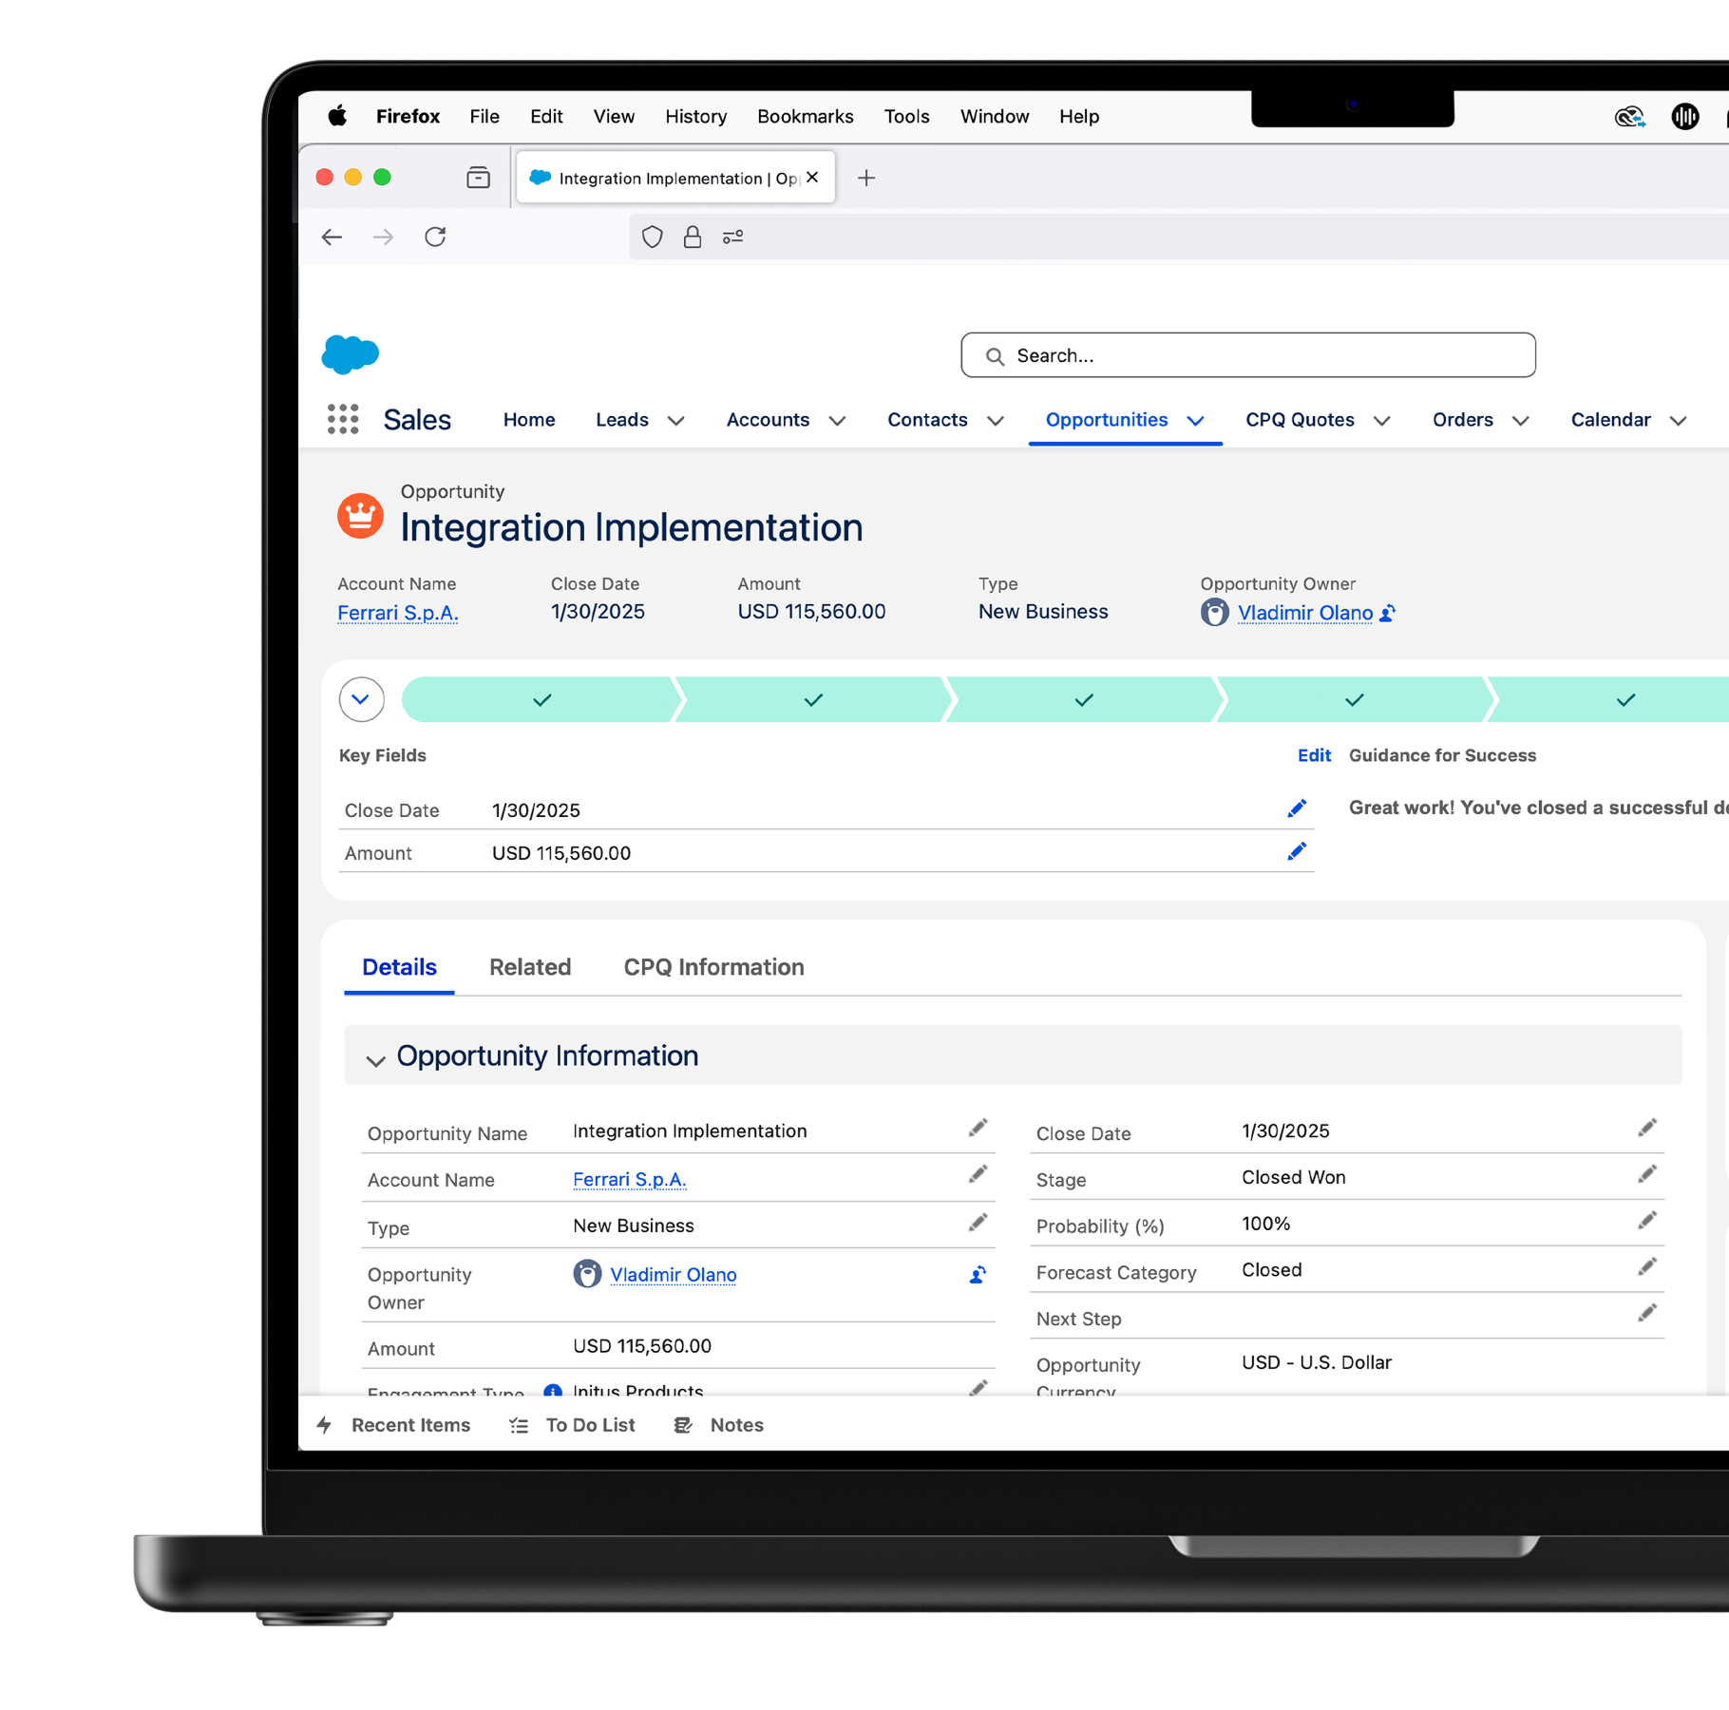Reload the page in Firefox
This screenshot has height=1710, width=1729.
435,237
